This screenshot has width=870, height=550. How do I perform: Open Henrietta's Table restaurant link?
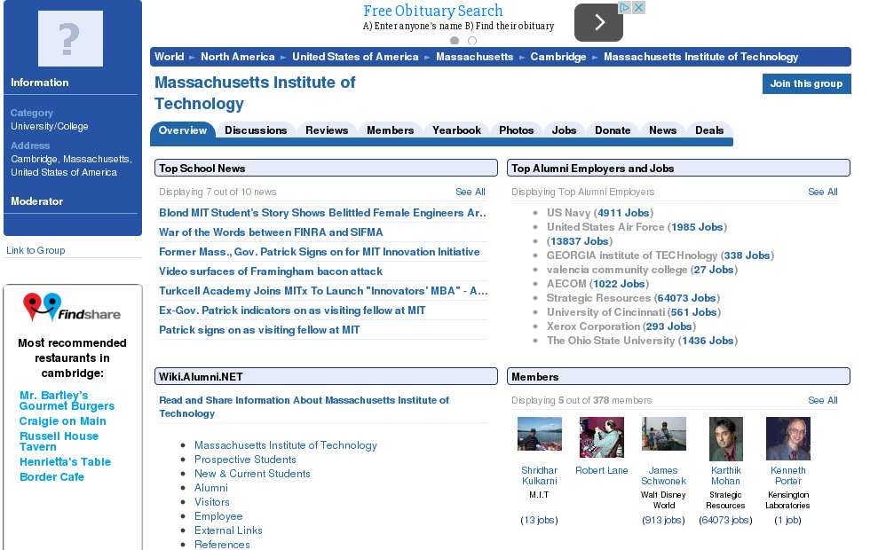tap(65, 462)
